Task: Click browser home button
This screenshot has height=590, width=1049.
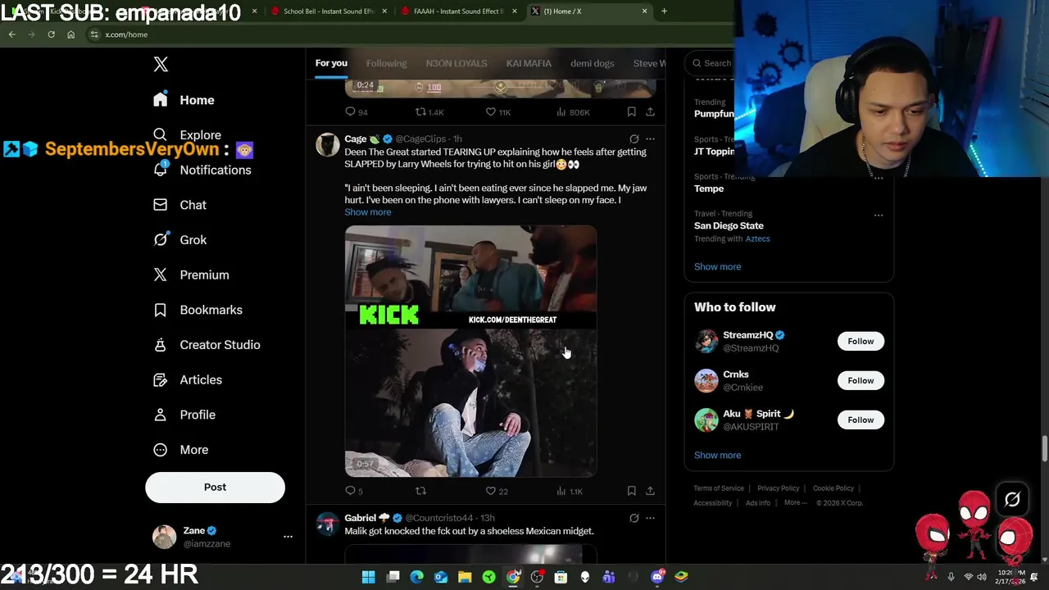Action: coord(70,34)
